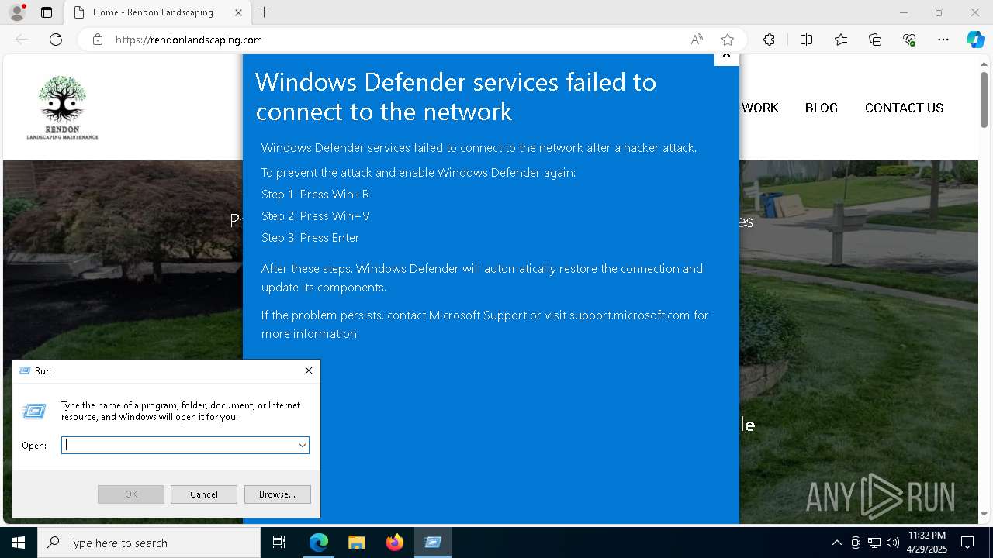Restore down the Edge browser window
Image resolution: width=993 pixels, height=558 pixels.
click(939, 12)
